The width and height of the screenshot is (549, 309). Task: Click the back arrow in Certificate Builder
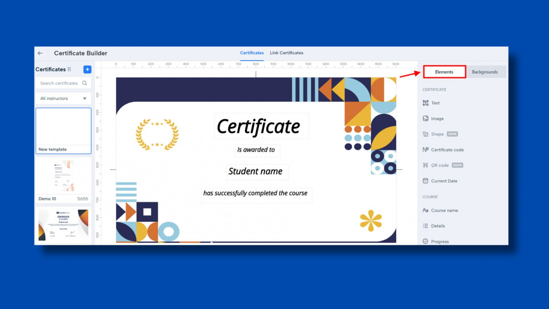tap(40, 53)
